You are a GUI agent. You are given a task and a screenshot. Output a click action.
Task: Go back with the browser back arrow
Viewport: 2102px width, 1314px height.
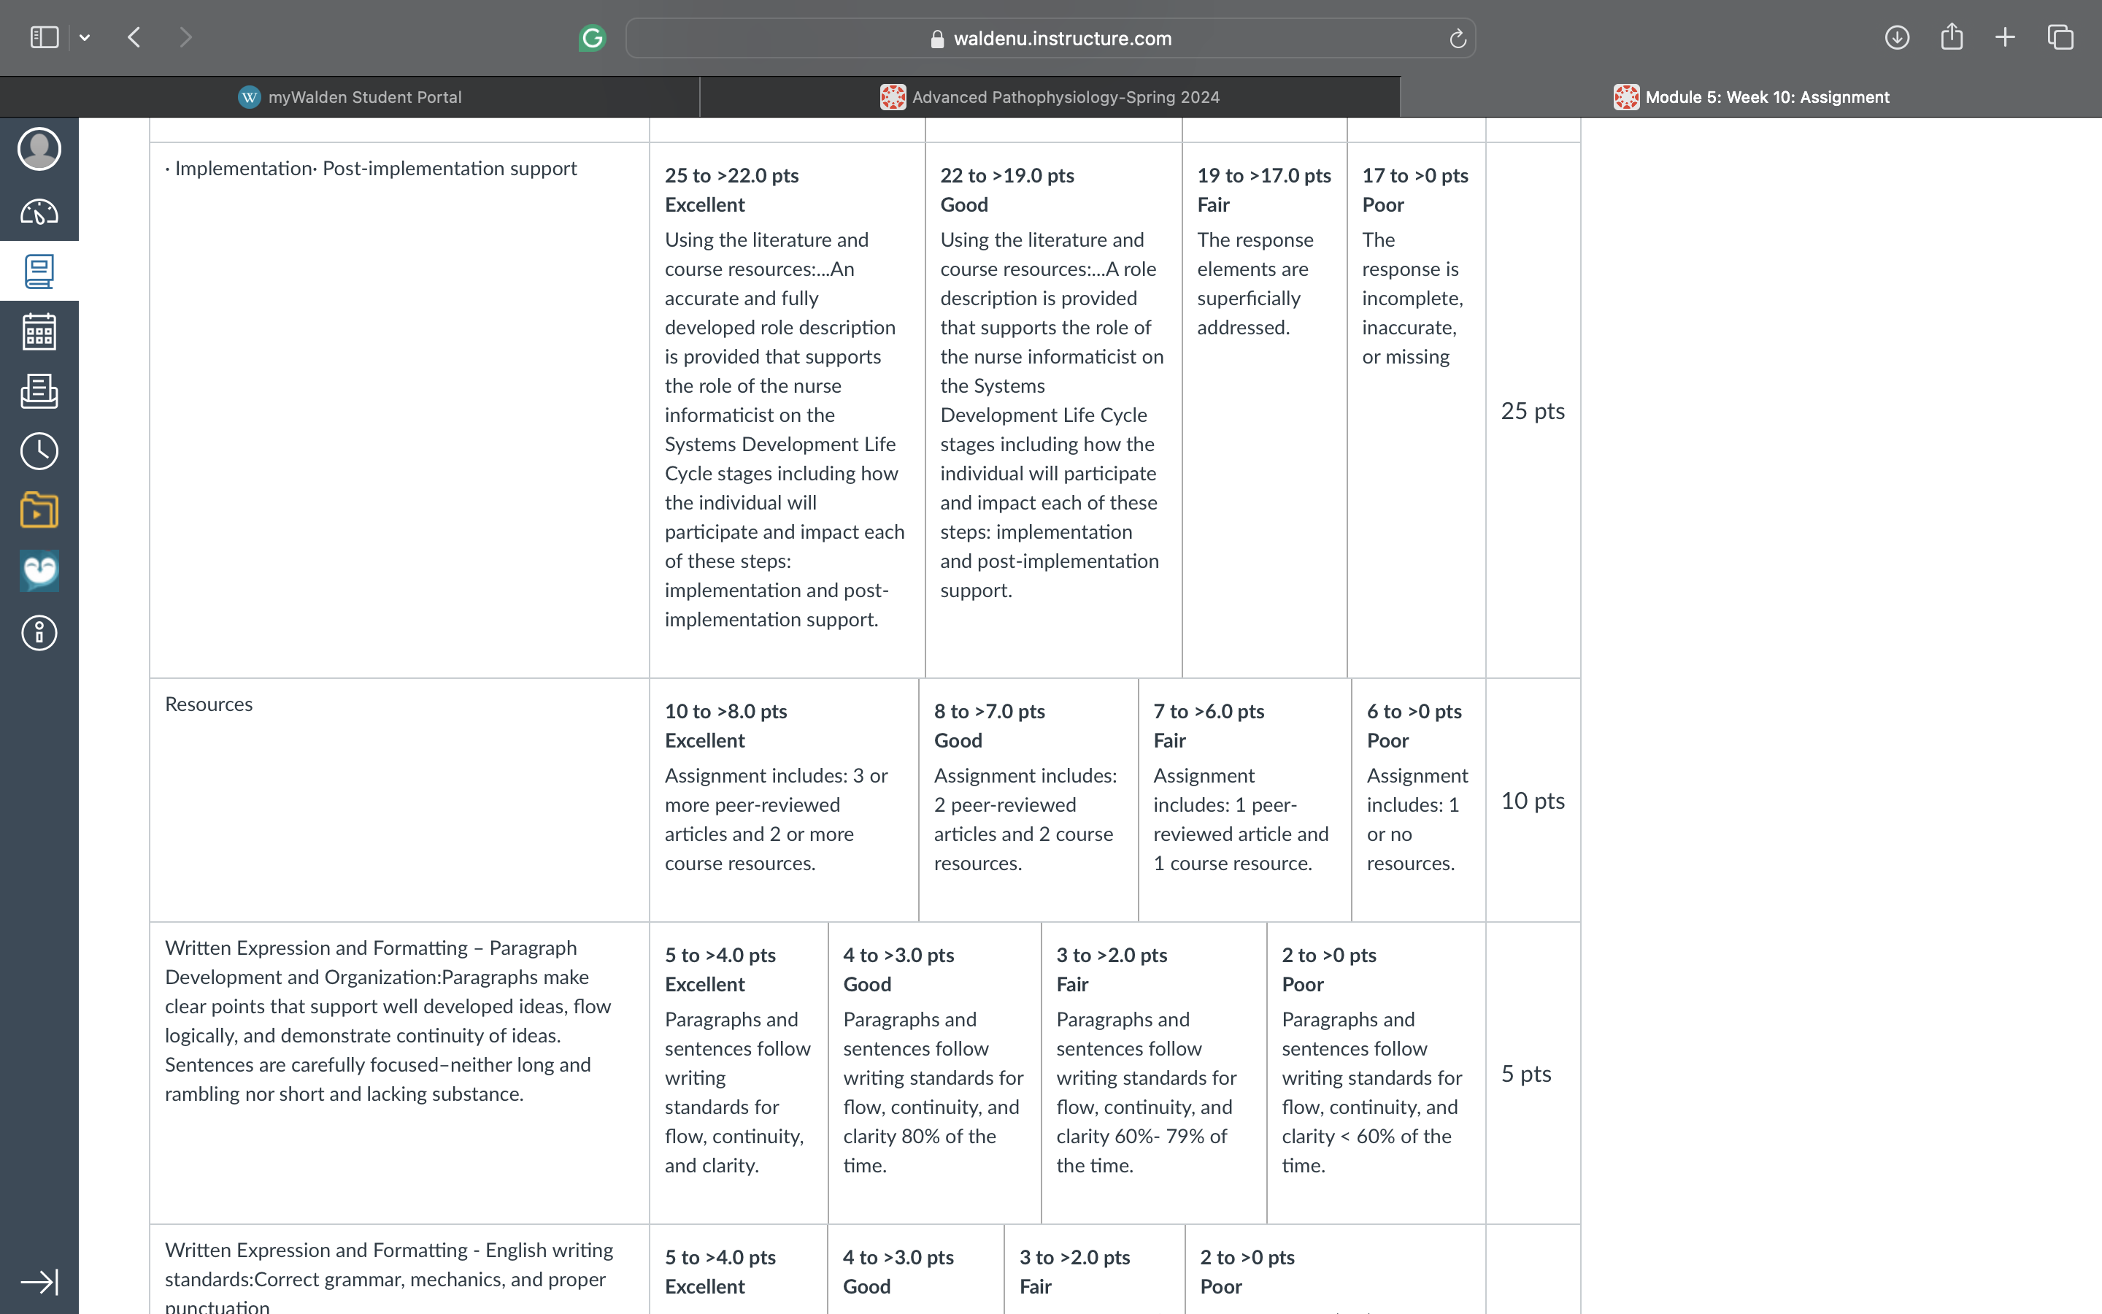click(x=134, y=37)
